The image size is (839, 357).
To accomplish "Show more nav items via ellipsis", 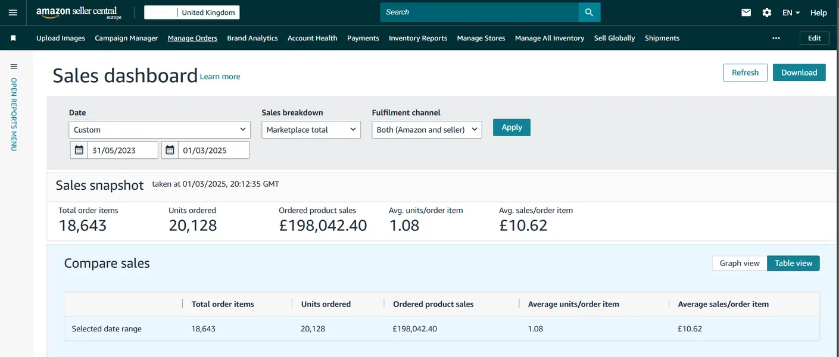I will click(x=776, y=38).
